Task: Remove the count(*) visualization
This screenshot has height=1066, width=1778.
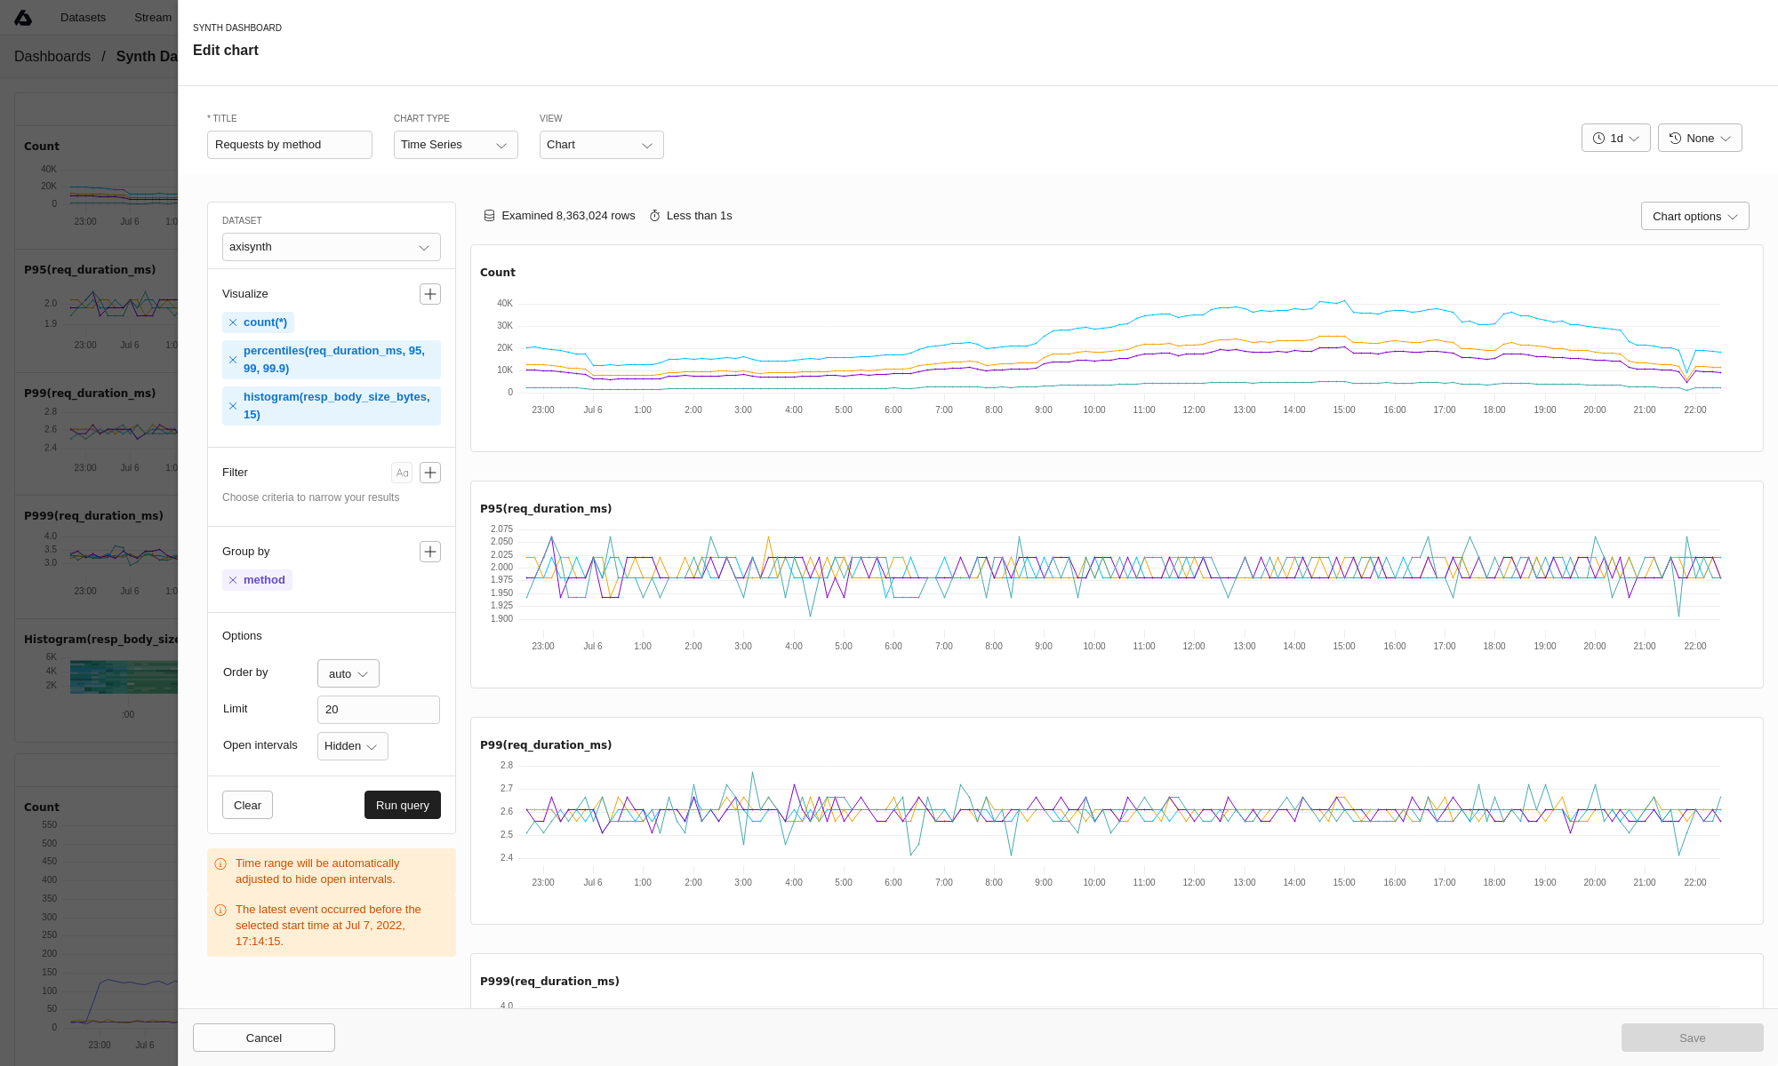Action: [233, 322]
